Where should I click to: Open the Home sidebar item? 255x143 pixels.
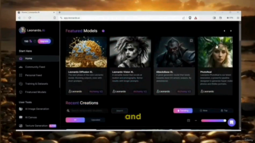point(37,58)
